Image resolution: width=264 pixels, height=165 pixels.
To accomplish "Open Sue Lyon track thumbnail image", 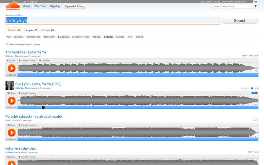I will tap(10, 86).
